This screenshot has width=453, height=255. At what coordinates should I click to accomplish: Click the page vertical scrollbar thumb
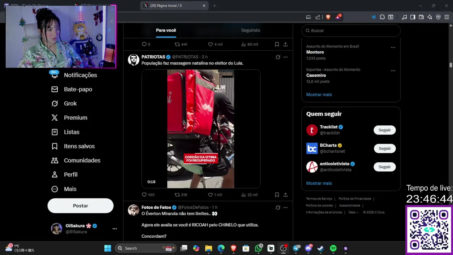(451, 65)
